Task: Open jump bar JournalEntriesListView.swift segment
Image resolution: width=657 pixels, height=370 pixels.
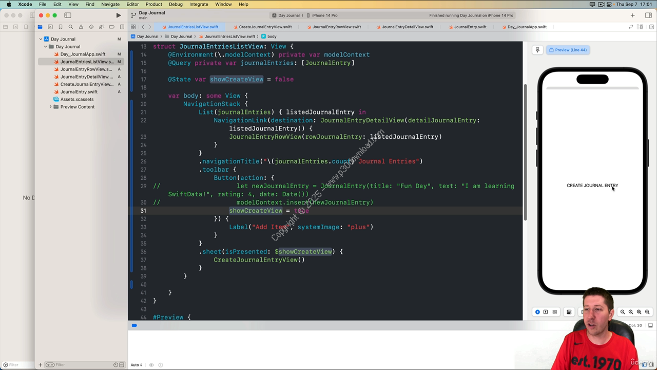Action: pos(227,36)
